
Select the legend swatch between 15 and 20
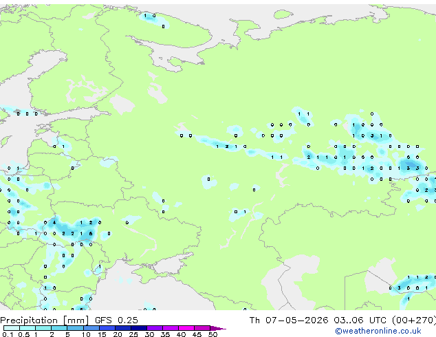coord(107,328)
